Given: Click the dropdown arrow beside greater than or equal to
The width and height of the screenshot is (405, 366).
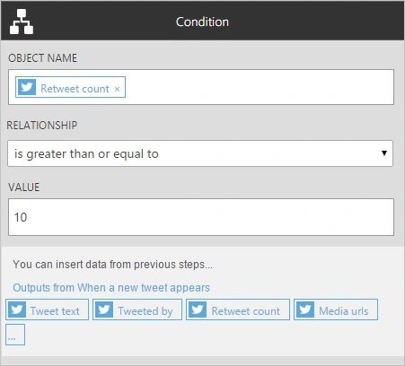Looking at the screenshot, I should [x=384, y=153].
